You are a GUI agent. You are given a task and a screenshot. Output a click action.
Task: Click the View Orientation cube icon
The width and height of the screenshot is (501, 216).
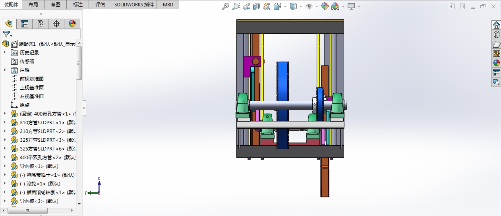click(x=277, y=6)
